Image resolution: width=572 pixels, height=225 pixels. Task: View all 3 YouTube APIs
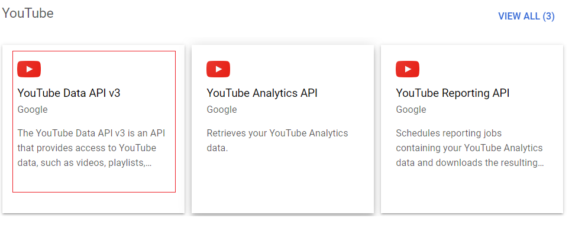click(x=526, y=17)
